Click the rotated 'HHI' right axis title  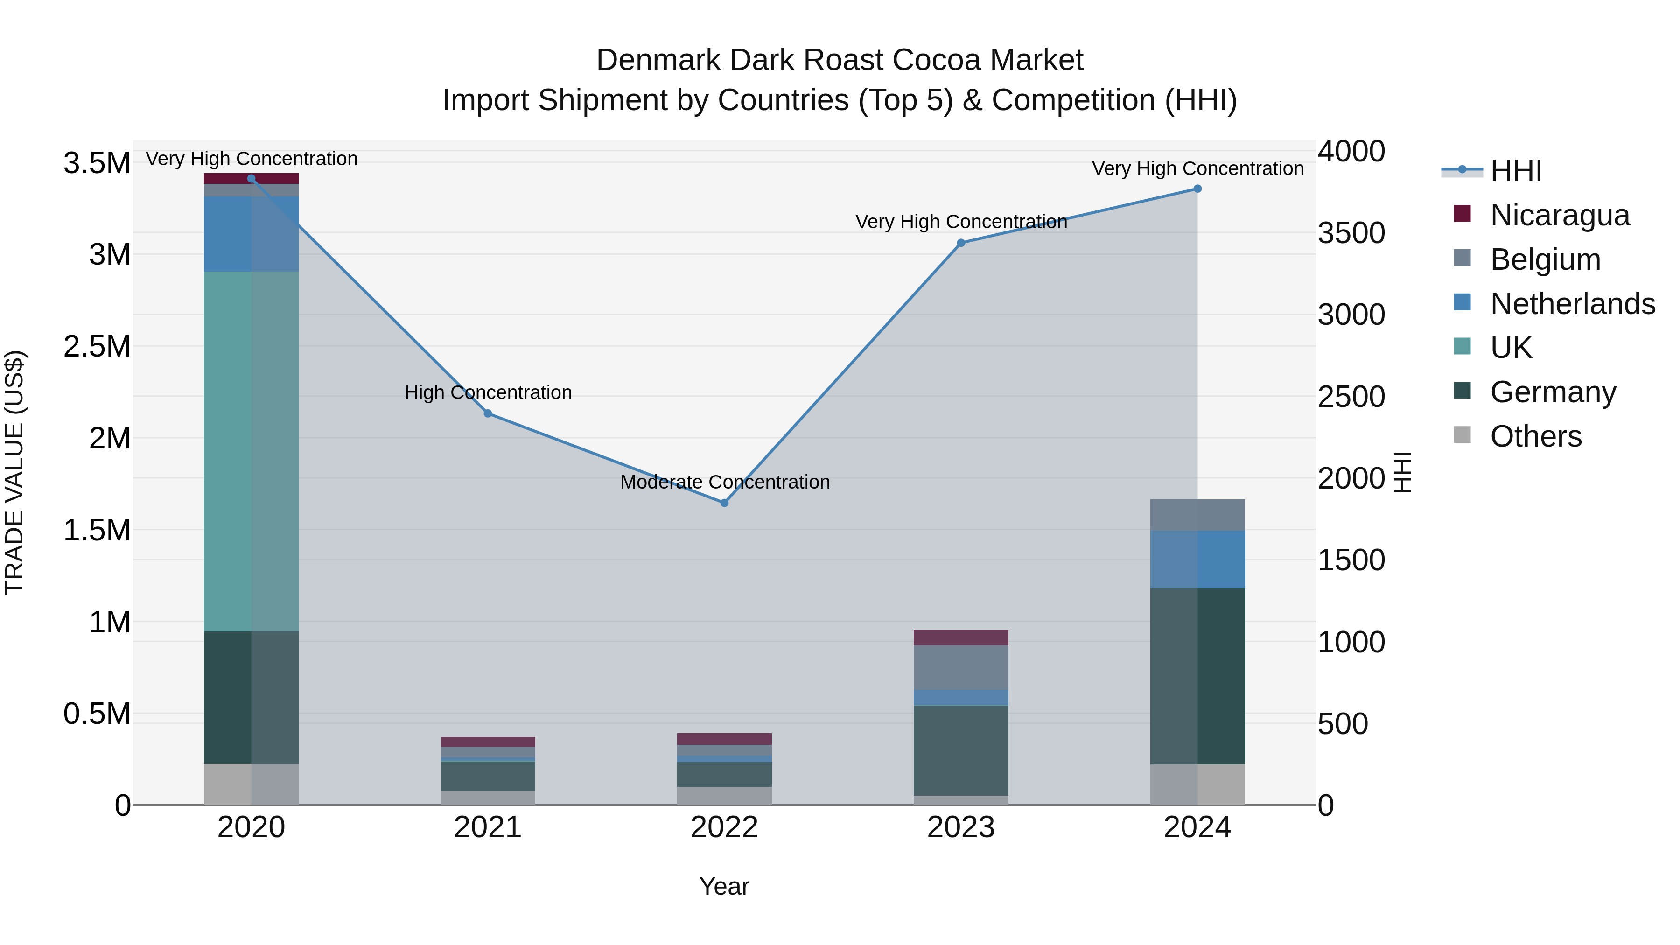click(1402, 472)
